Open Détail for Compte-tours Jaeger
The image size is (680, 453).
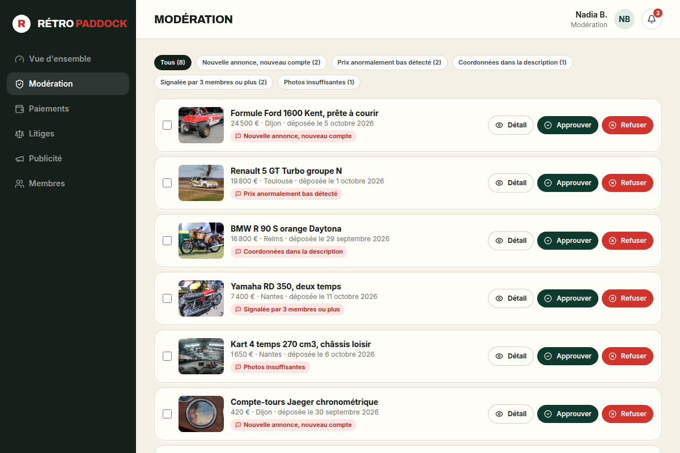(511, 414)
